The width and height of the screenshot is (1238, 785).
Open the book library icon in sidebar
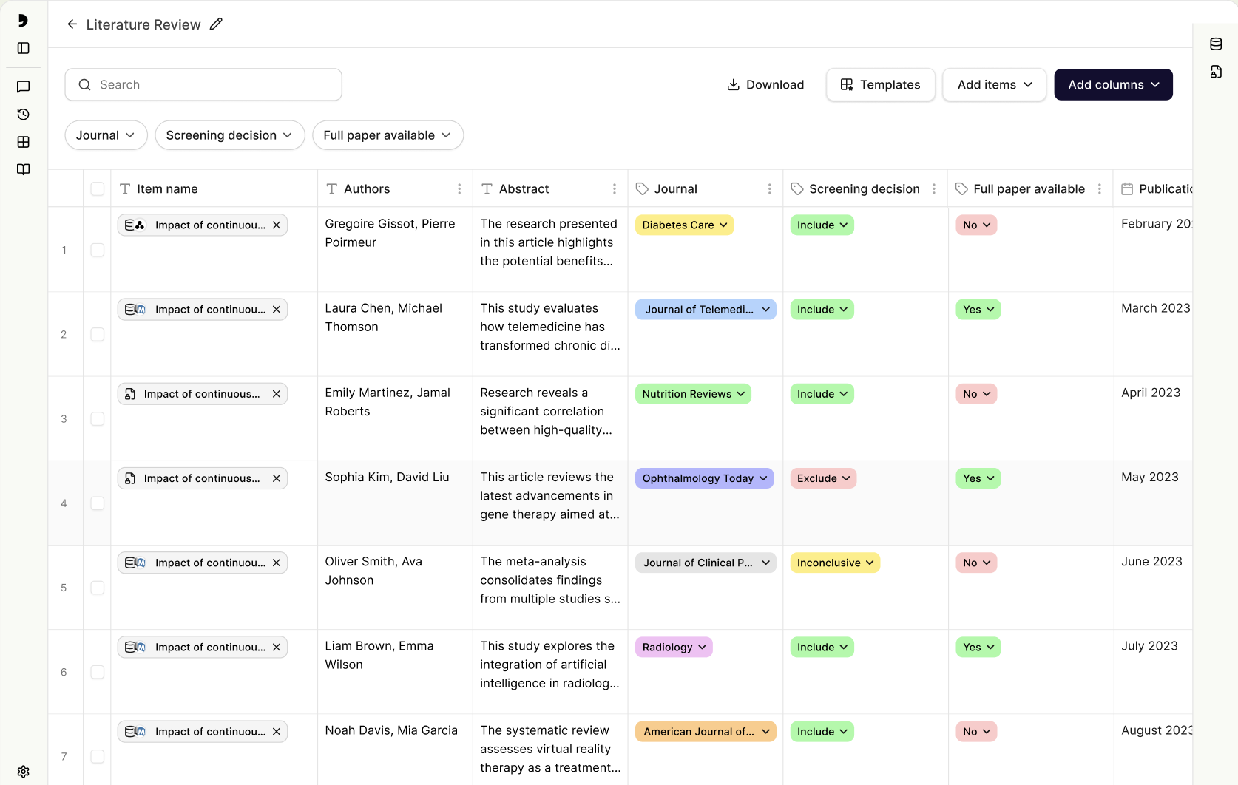click(x=24, y=169)
